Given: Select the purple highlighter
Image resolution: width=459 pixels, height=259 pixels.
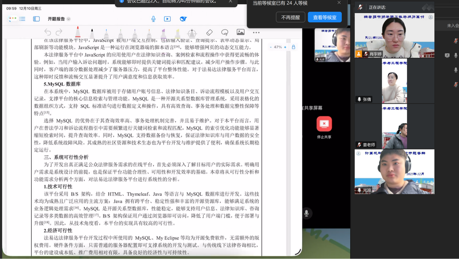Looking at the screenshot, I should tap(163, 33).
